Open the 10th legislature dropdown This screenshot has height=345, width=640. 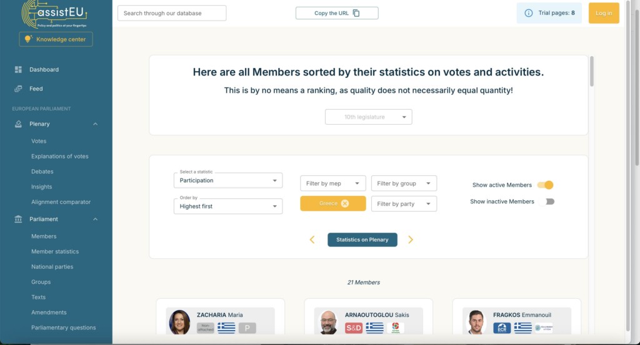tap(368, 117)
